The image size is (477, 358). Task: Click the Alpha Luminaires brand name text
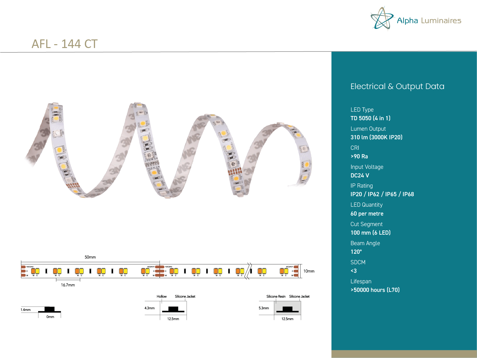tap(429, 21)
